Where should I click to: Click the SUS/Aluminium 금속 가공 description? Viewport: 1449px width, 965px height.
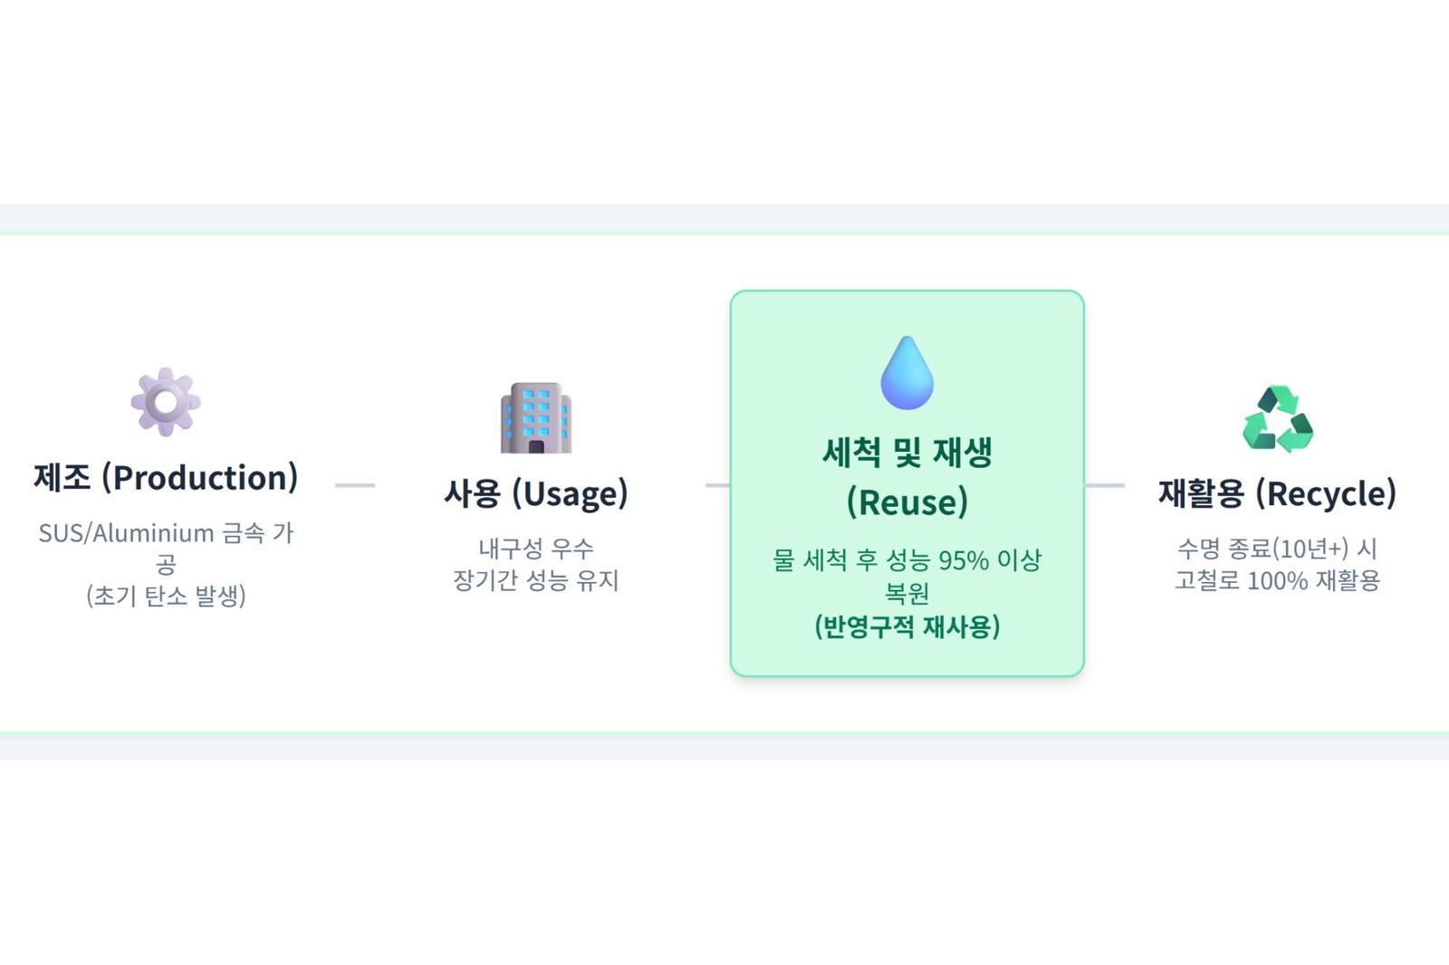click(x=166, y=533)
